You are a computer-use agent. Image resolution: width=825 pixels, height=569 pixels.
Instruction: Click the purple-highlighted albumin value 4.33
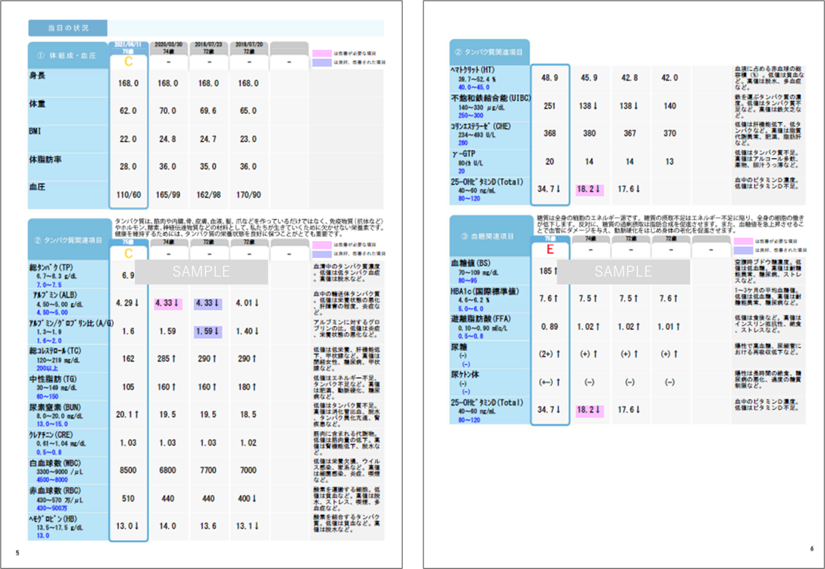point(208,303)
